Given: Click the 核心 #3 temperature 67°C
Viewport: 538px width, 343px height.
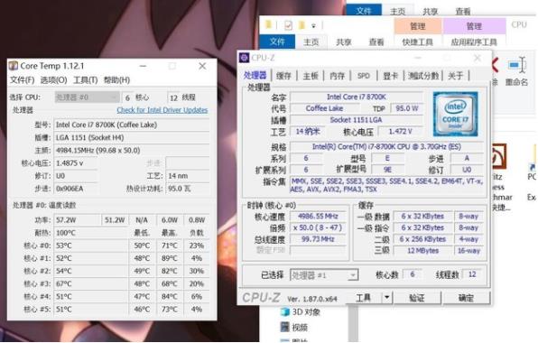Looking at the screenshot, I should (90, 284).
